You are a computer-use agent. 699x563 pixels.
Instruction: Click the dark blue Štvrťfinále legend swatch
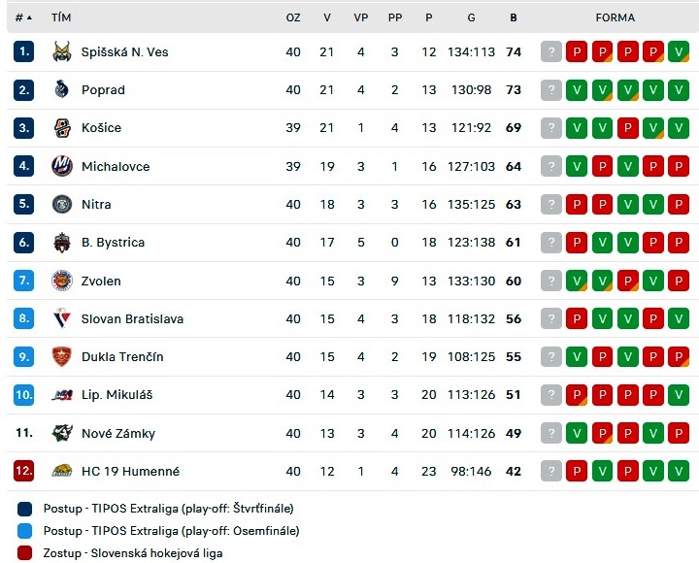(x=24, y=509)
